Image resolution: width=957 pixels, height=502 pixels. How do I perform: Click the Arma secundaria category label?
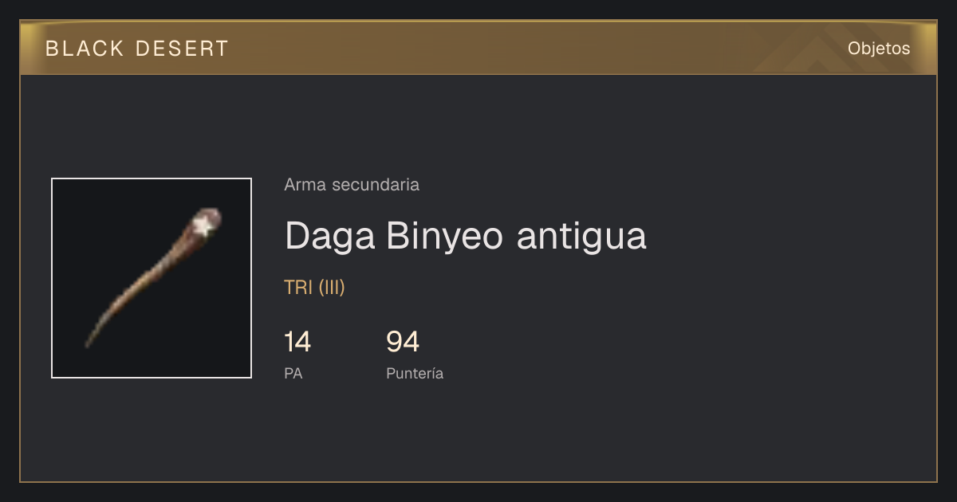pyautogui.click(x=352, y=185)
